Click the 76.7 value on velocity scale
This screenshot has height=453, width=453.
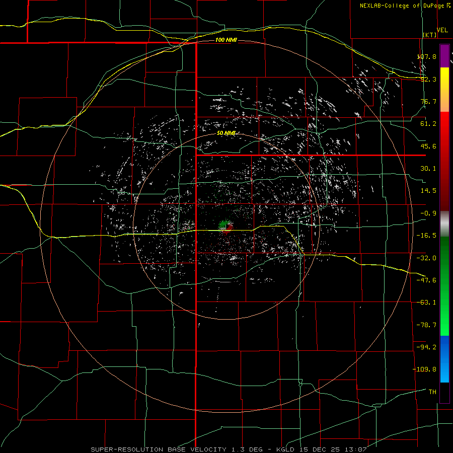(x=428, y=101)
